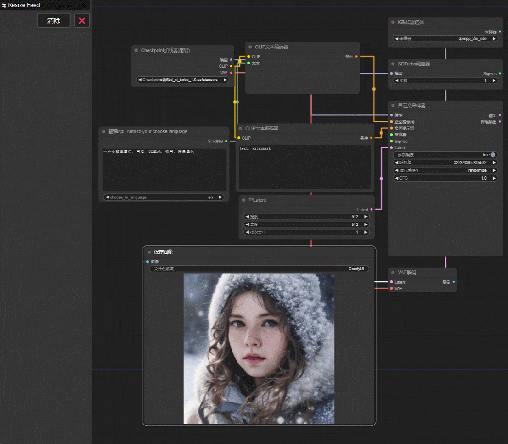Screen dimensions: 508x444
Task: Click the 步数 steps slider field
Action: click(x=445, y=80)
